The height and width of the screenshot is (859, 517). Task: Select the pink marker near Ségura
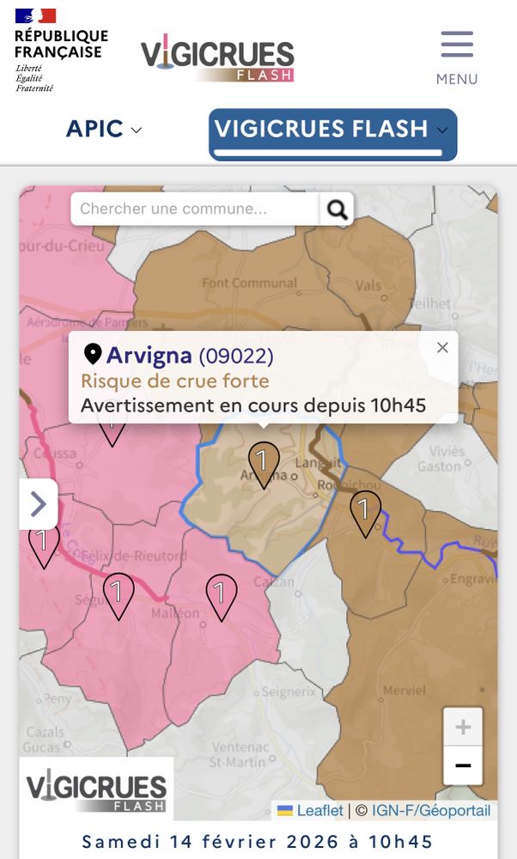tap(119, 594)
